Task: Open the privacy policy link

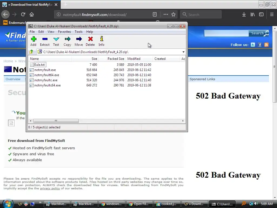Action: [x=50, y=188]
